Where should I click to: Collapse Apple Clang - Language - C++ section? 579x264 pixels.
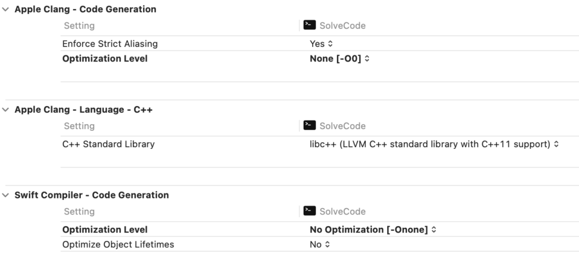[x=6, y=110]
